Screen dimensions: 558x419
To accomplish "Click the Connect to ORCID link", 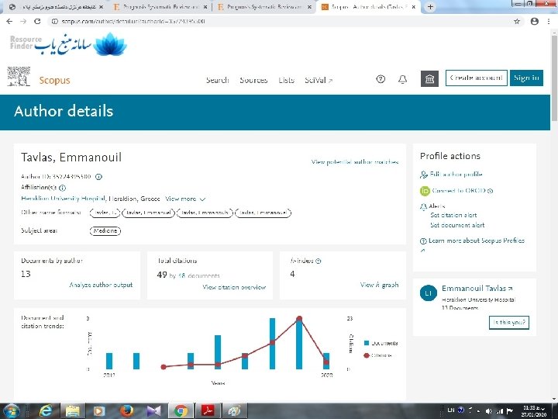I will (459, 191).
